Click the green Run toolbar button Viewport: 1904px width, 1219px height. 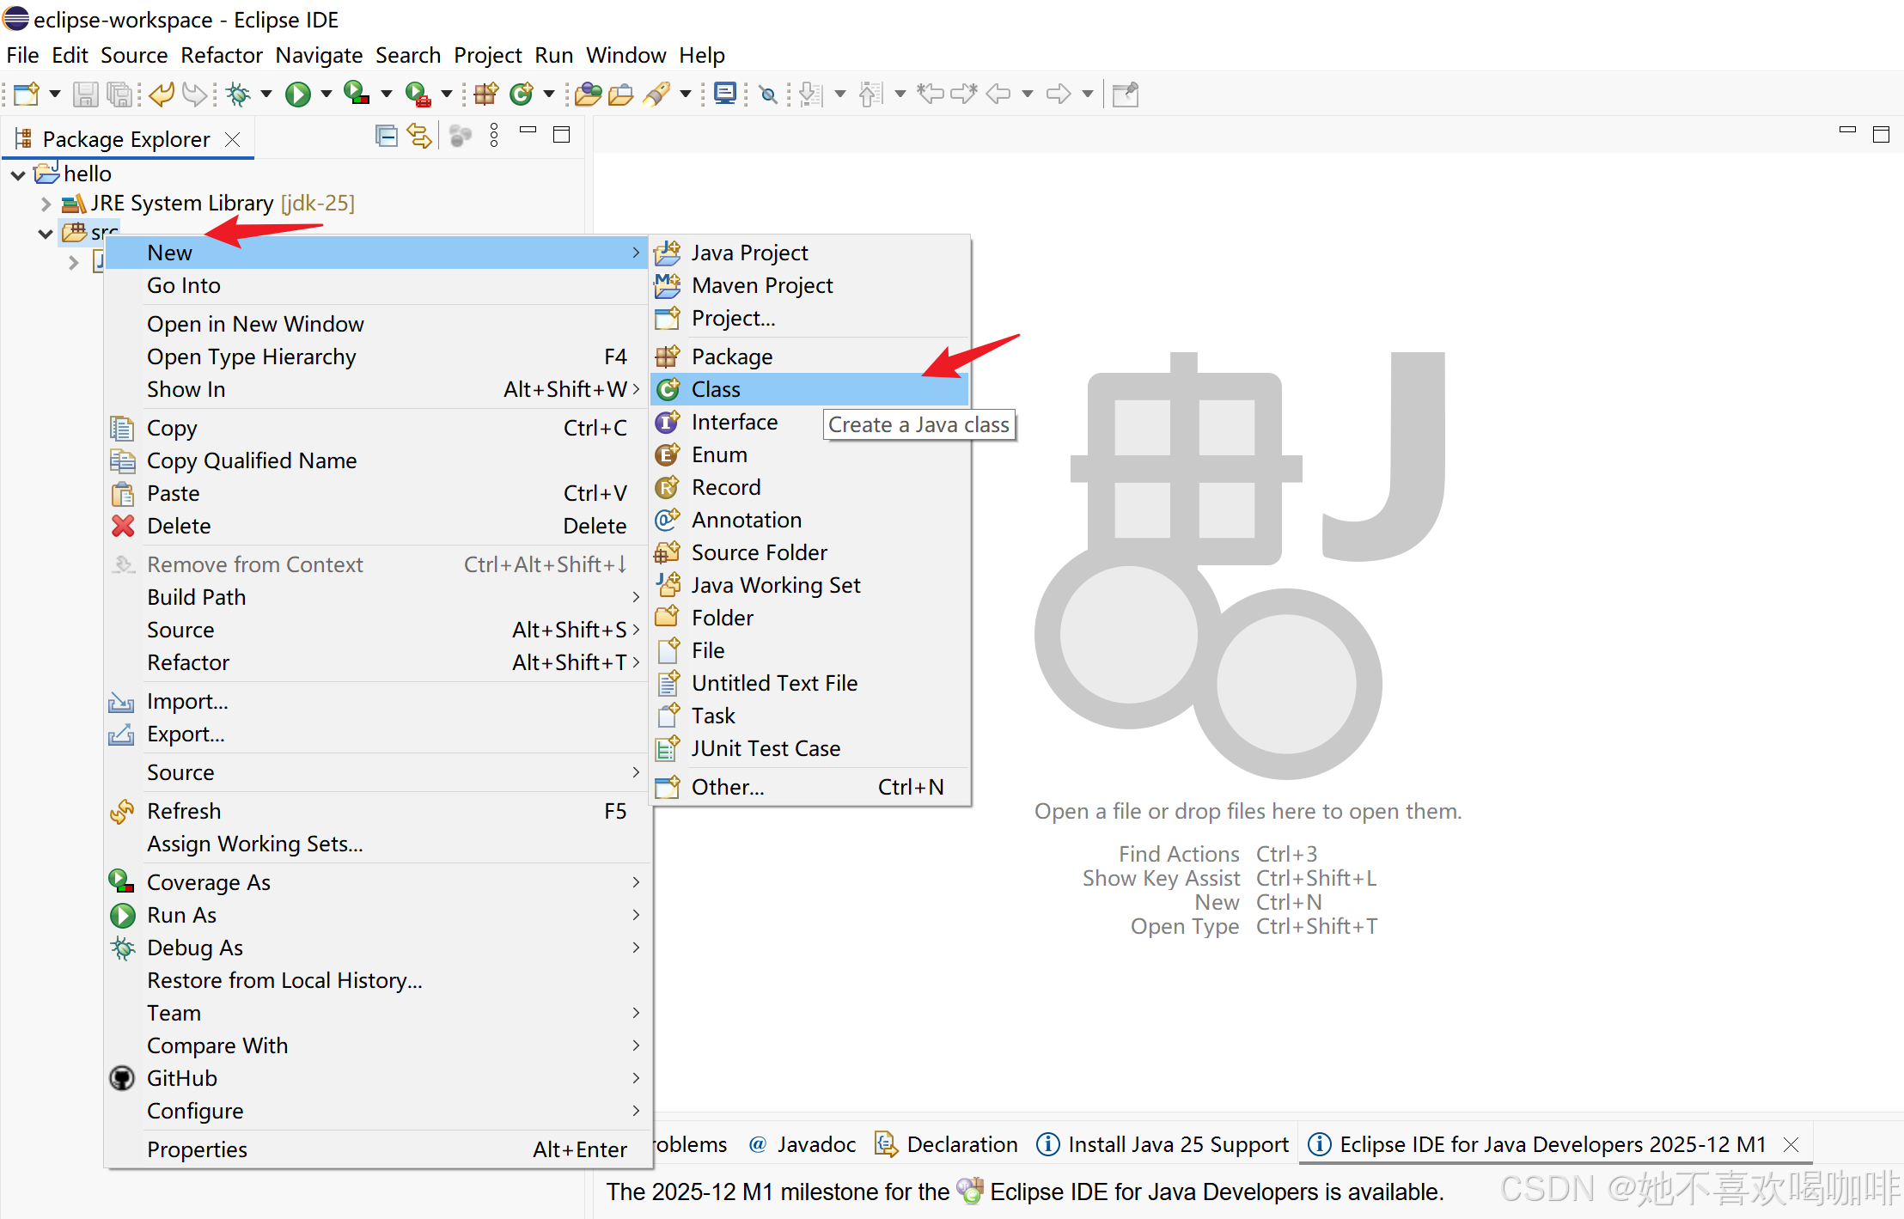297,94
